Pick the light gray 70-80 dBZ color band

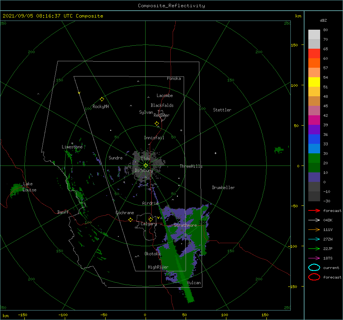click(x=314, y=35)
